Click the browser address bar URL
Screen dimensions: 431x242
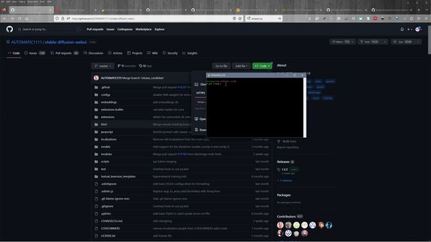103,18
